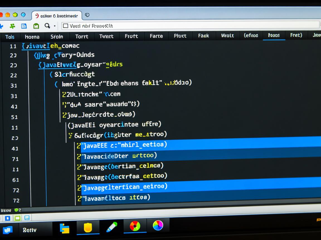Screen dimensions: 321x240
Task: Click the green save icon in toolbar
Action: coord(36,26)
